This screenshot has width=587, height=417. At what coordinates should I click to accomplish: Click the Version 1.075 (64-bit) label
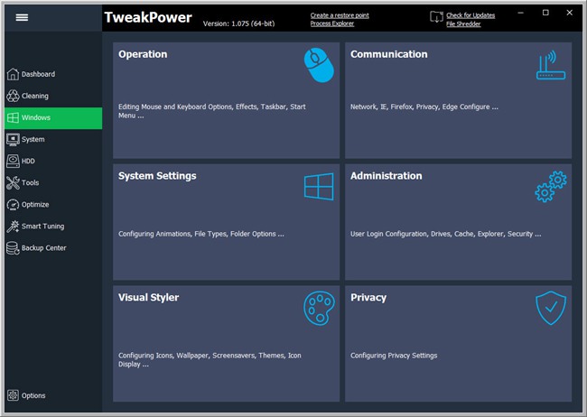pos(238,23)
